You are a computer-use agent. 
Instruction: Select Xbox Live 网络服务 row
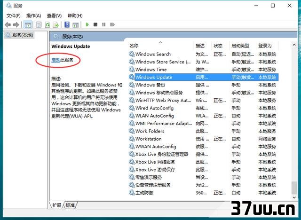204,162
